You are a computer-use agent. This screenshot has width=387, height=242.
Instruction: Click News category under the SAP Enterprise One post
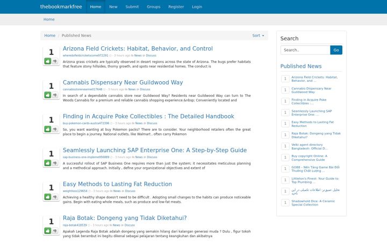pos(139,157)
